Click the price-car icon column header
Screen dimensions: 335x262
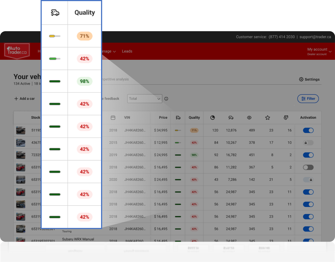178,118
